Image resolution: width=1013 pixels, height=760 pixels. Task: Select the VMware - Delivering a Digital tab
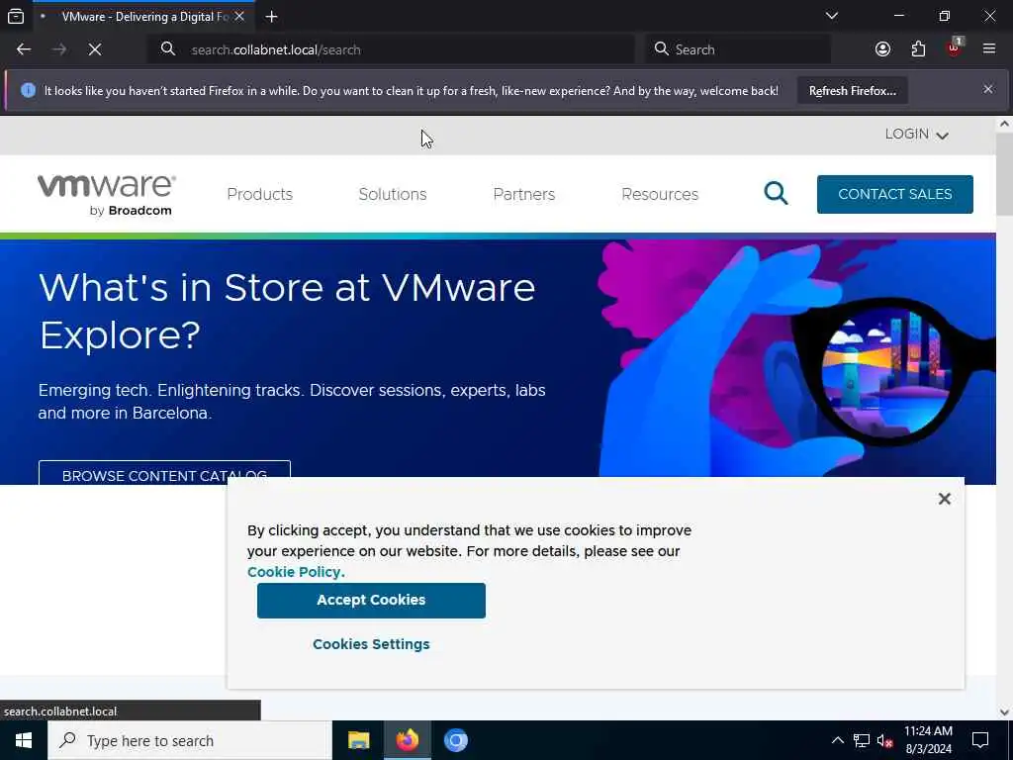click(x=143, y=16)
